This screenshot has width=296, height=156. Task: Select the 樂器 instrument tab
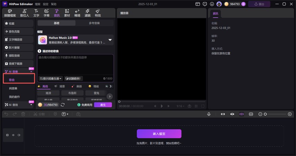point(77,86)
